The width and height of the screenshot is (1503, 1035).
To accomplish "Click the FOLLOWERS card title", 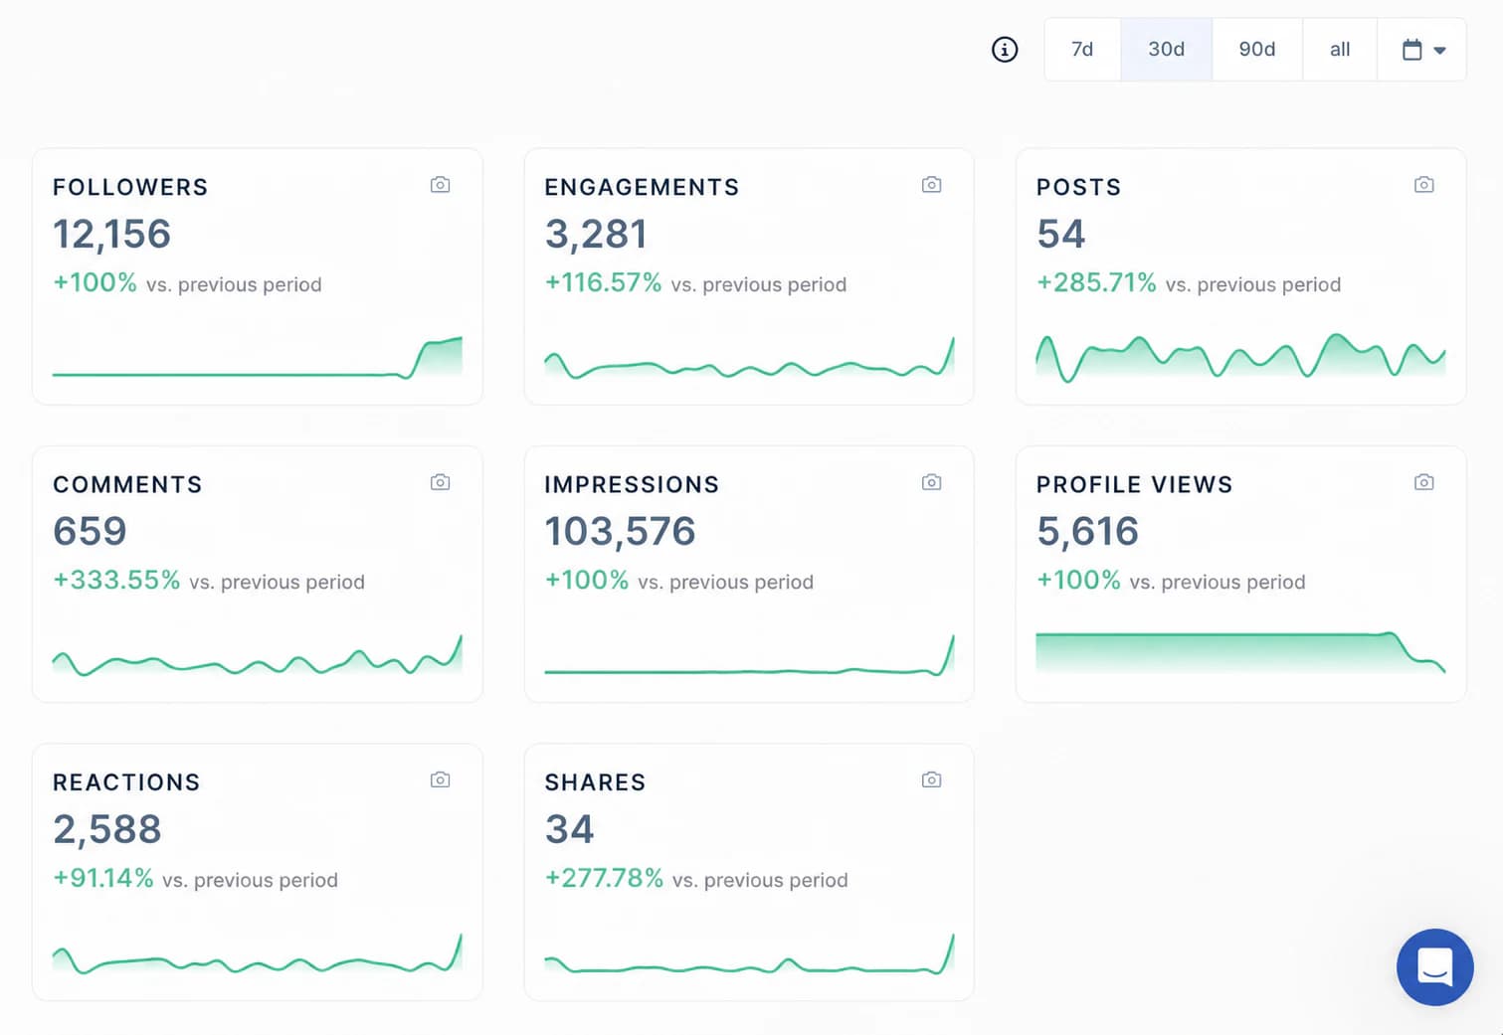I will coord(130,187).
